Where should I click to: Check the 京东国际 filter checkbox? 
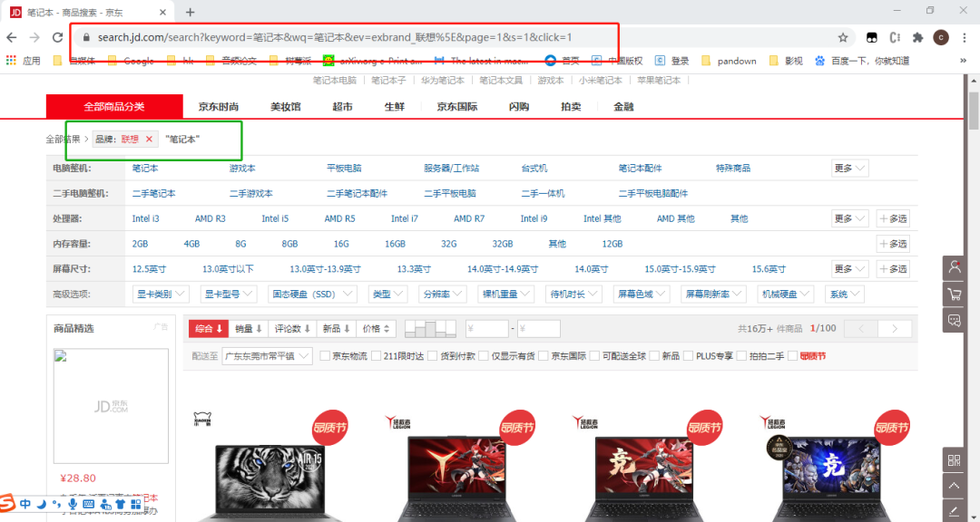544,356
